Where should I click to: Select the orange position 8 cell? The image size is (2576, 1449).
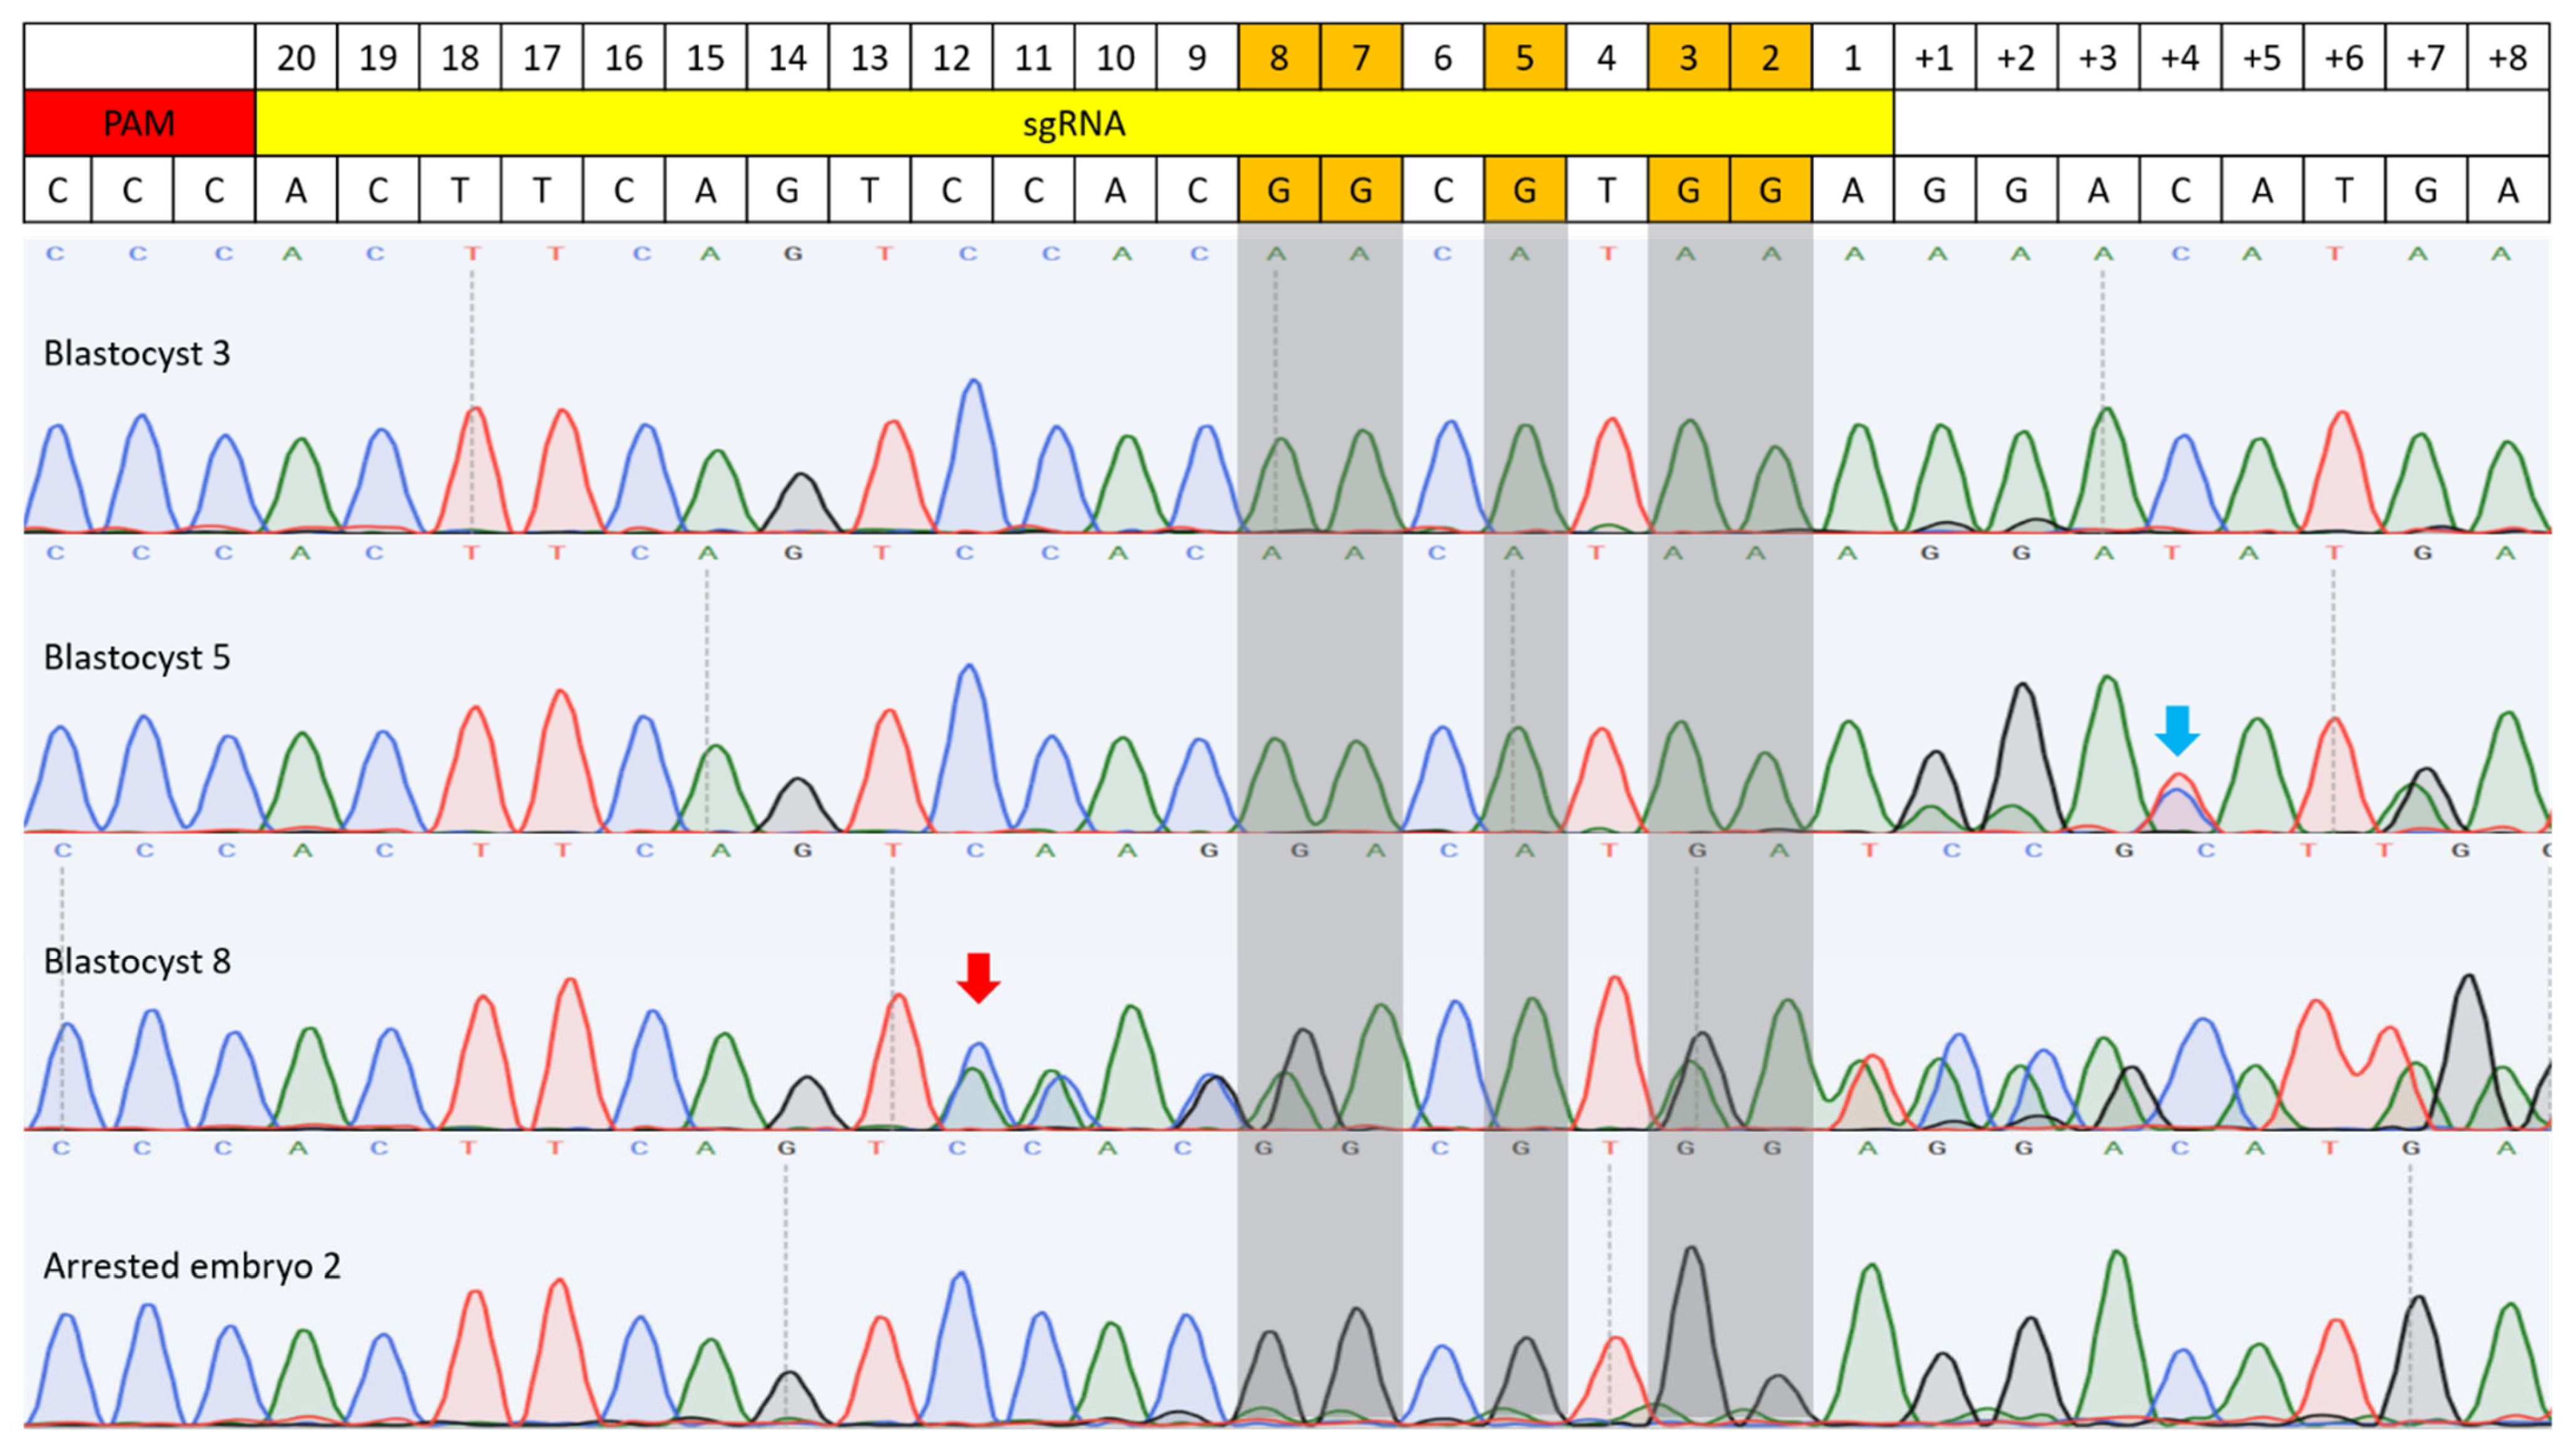[1279, 57]
